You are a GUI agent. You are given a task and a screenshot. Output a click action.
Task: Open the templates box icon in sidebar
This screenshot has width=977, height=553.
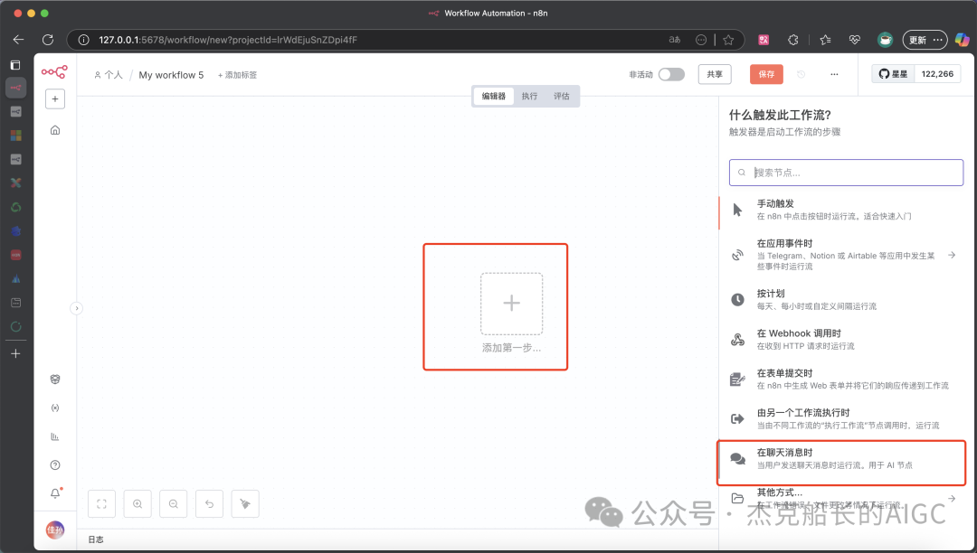[x=55, y=380]
